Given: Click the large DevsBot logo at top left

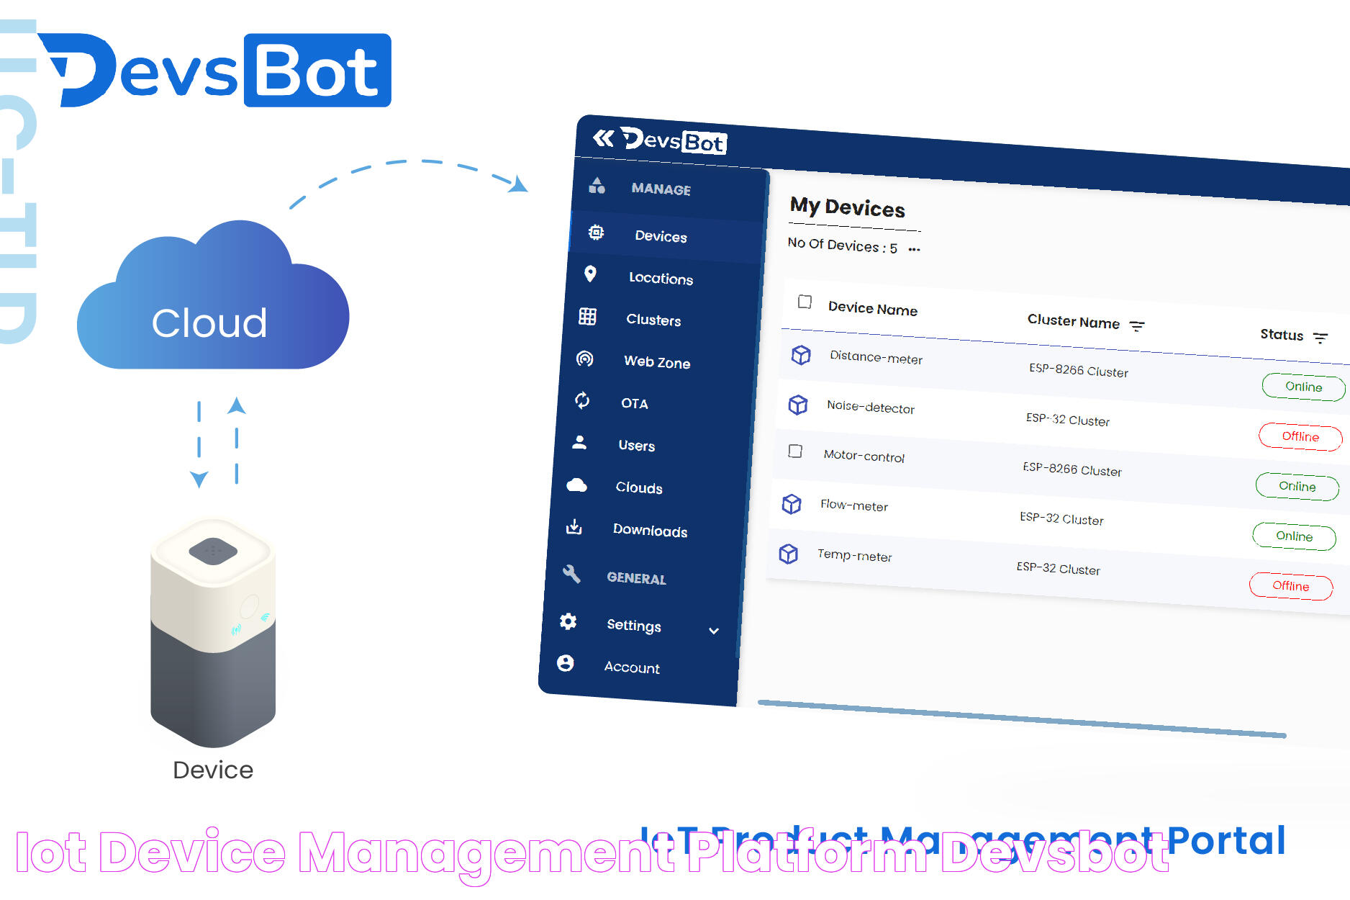Looking at the screenshot, I should coord(215,71).
